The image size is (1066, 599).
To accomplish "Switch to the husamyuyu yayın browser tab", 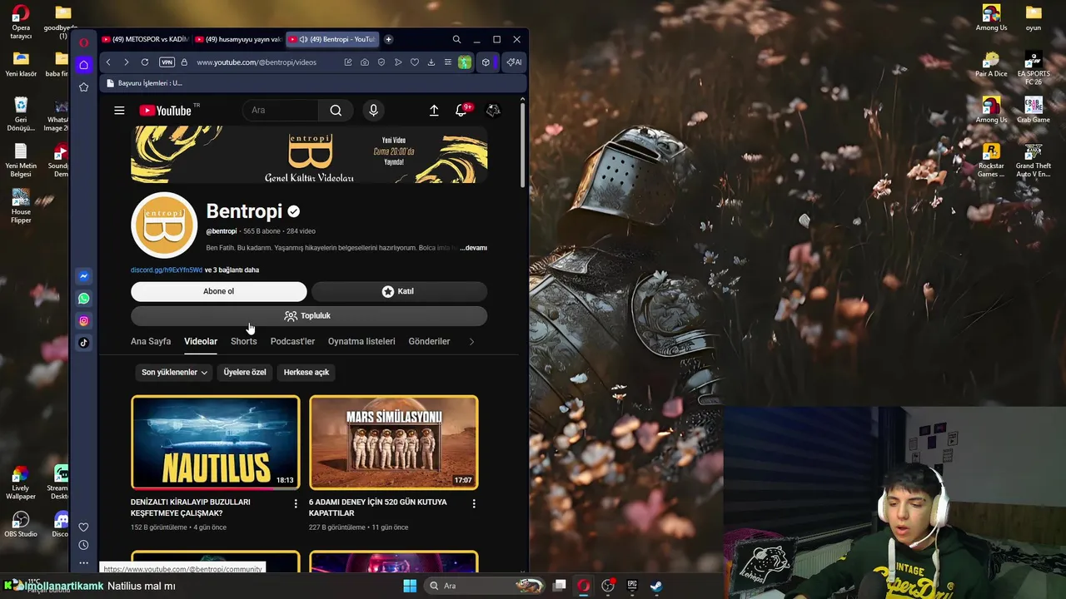I will tap(238, 39).
